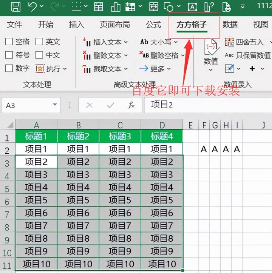Switch to the 视图 tab
Screen dimensions: 272x273
click(261, 25)
